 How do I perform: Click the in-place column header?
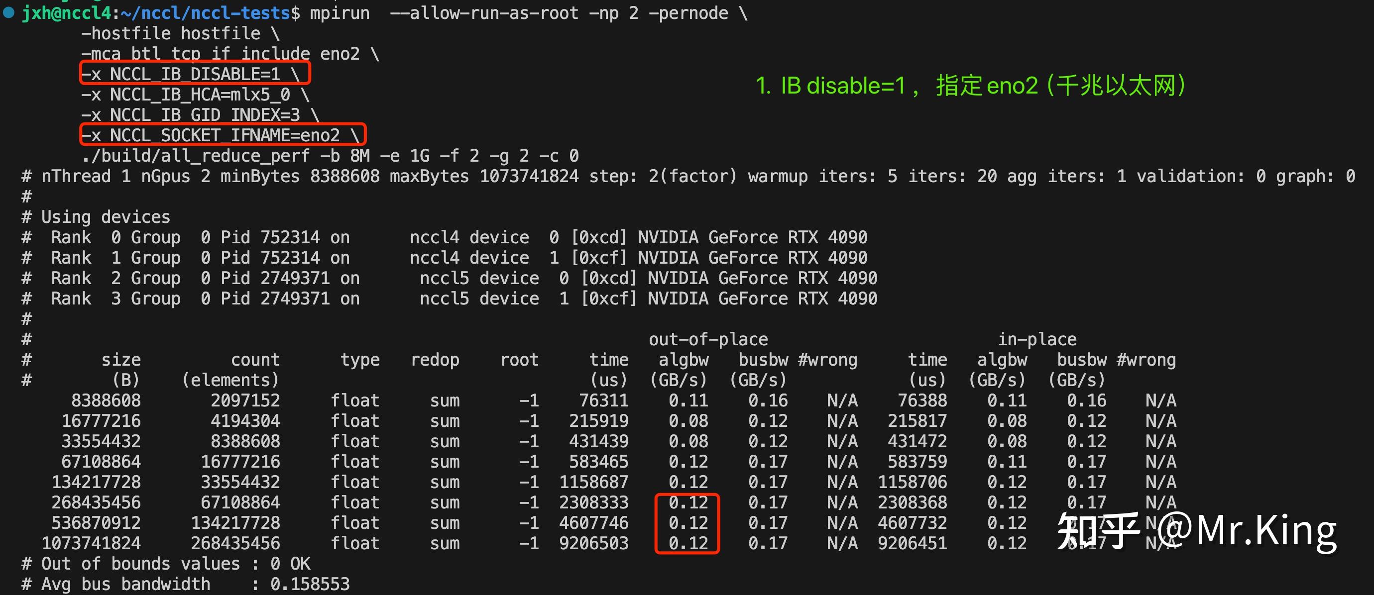pyautogui.click(x=1037, y=339)
